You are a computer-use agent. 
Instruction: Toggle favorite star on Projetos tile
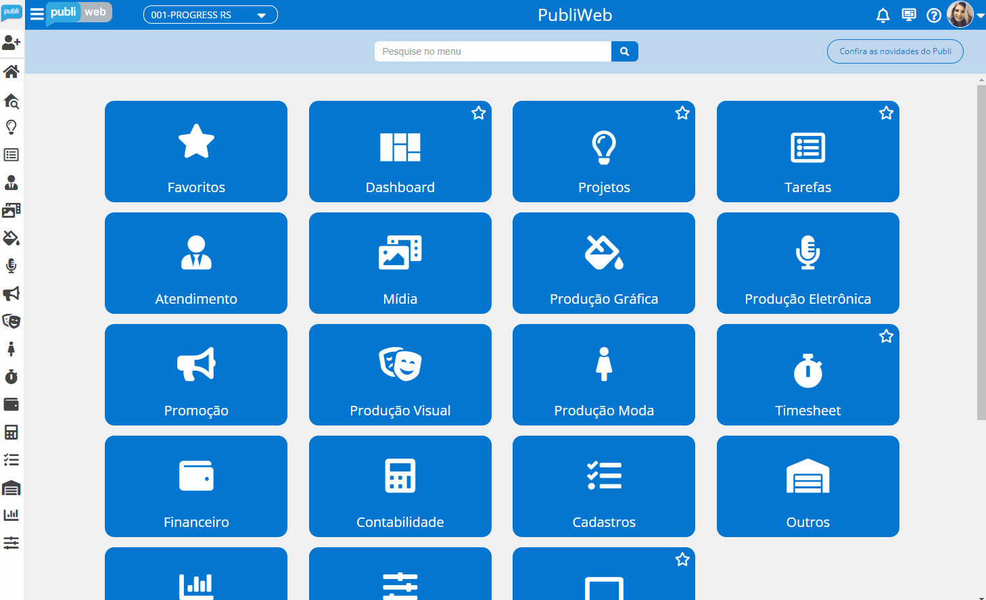[682, 113]
